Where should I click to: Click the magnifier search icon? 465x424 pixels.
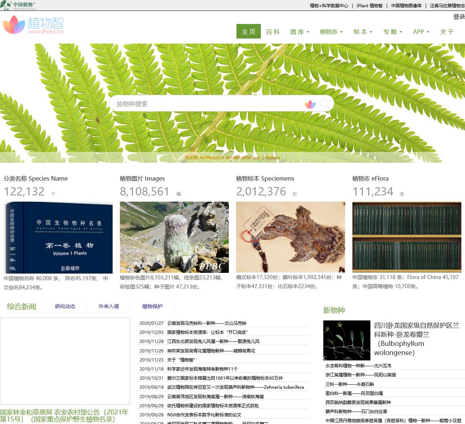[324, 104]
